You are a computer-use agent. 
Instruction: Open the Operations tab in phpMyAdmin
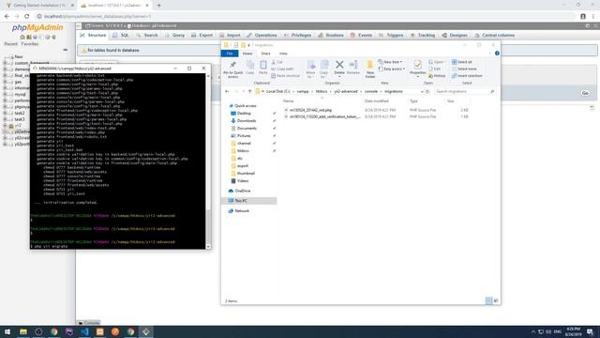262,36
